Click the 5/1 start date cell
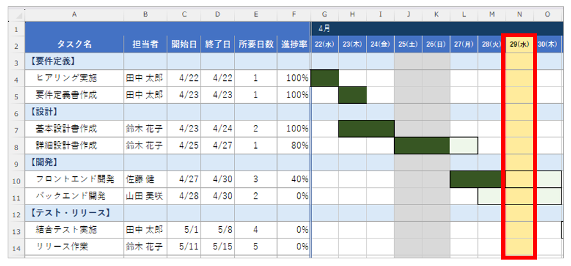This screenshot has height=266, width=571. point(184,230)
